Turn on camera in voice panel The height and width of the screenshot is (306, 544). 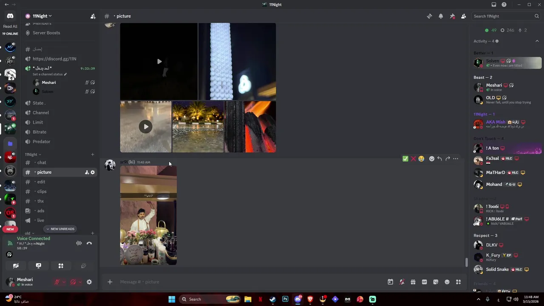[16, 266]
